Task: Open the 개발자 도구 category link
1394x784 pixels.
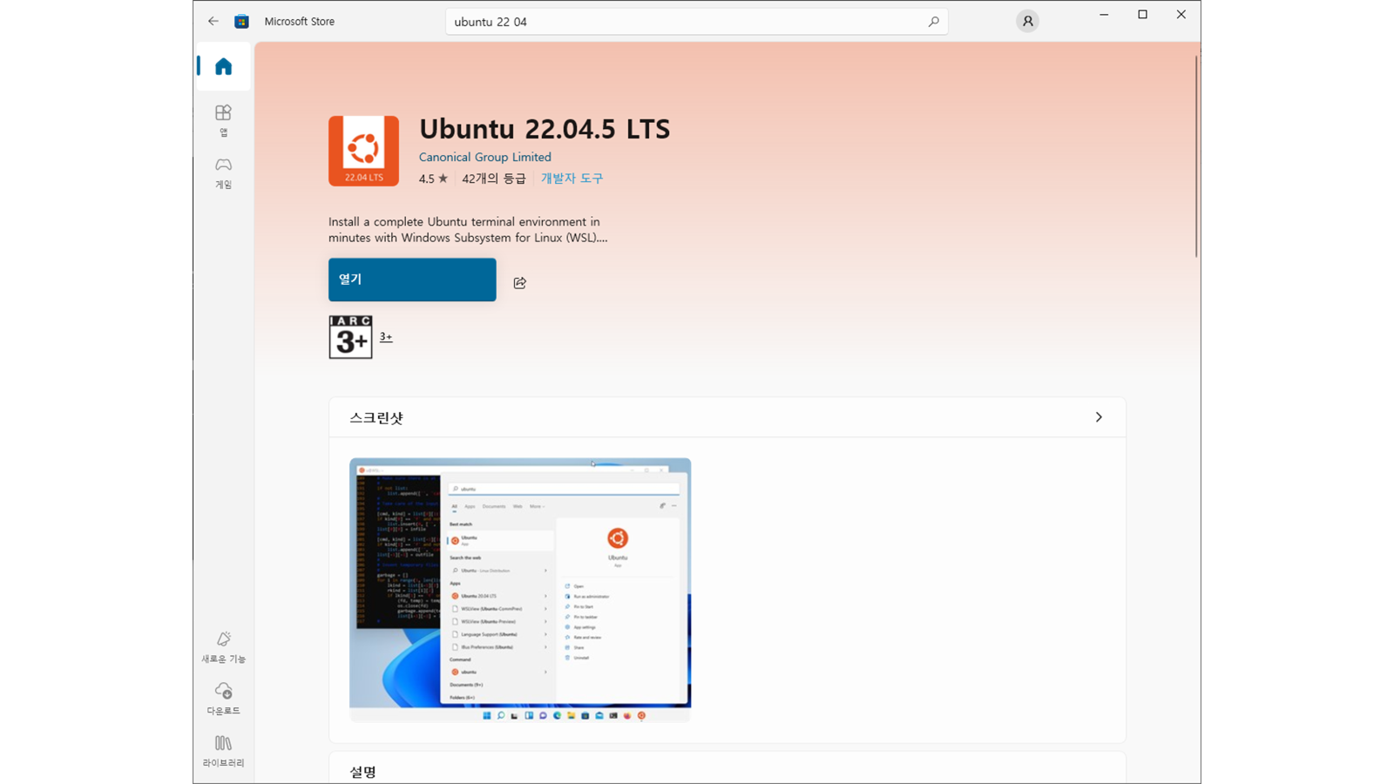Action: [x=572, y=178]
